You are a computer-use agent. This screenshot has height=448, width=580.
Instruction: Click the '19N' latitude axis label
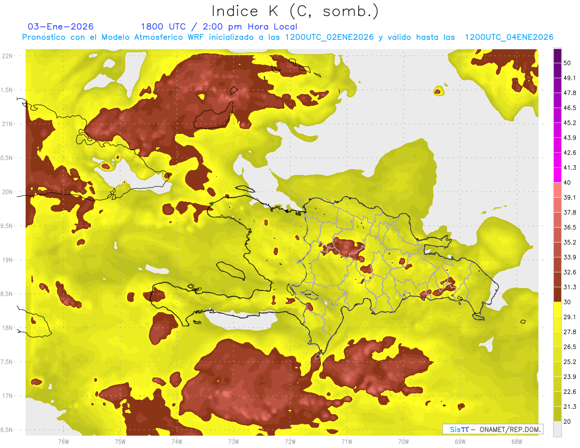pyautogui.click(x=8, y=260)
